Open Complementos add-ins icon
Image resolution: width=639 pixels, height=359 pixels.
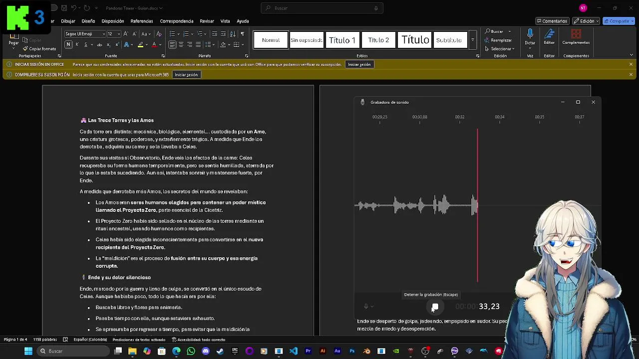click(576, 34)
